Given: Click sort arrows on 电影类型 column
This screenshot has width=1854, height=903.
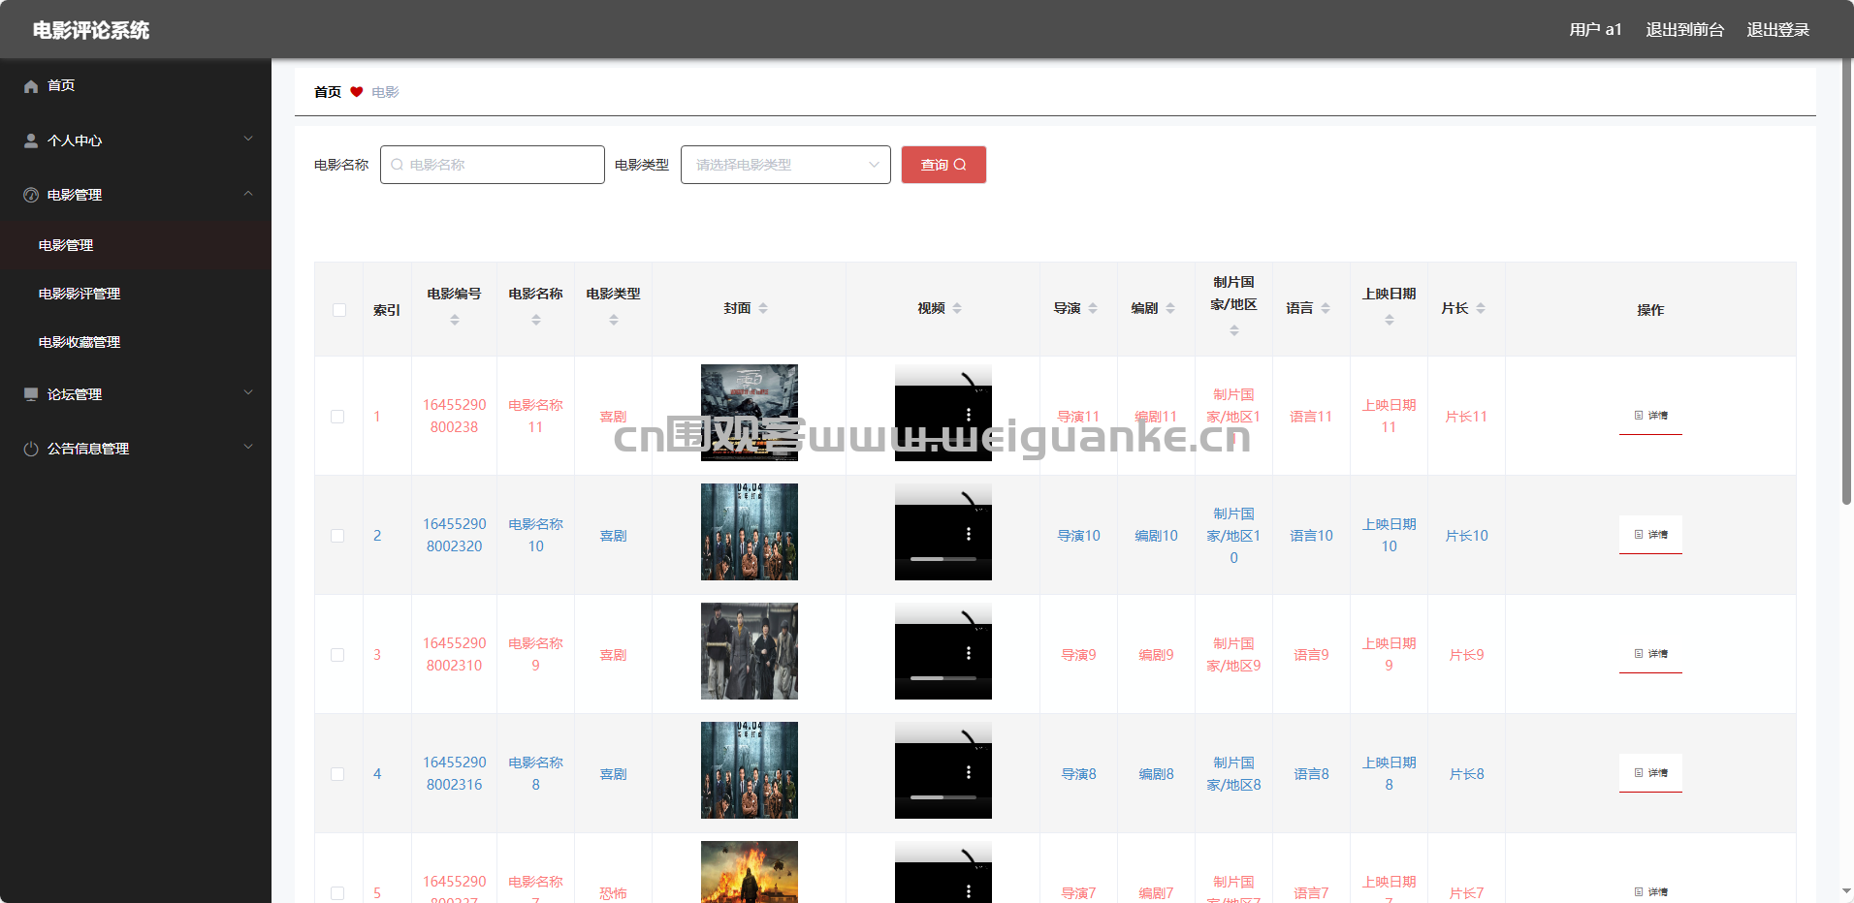Looking at the screenshot, I should point(614,320).
